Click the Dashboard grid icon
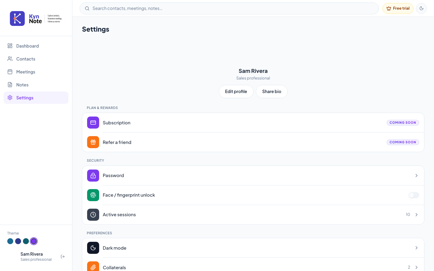Screen dimensions: 434x271 (x=10, y=46)
